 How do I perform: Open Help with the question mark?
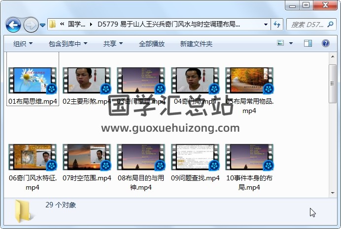(326, 43)
